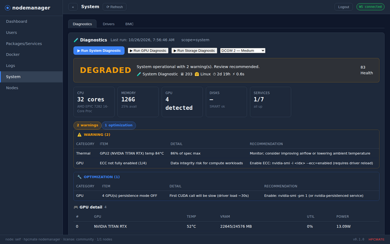
Task: Click the 0% utilization value
Action: pyautogui.click(x=310, y=226)
